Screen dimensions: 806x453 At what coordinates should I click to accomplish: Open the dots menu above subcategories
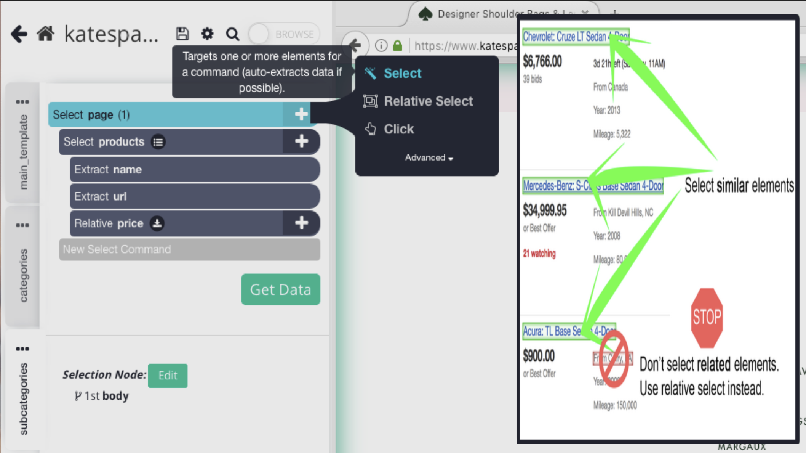coord(22,349)
